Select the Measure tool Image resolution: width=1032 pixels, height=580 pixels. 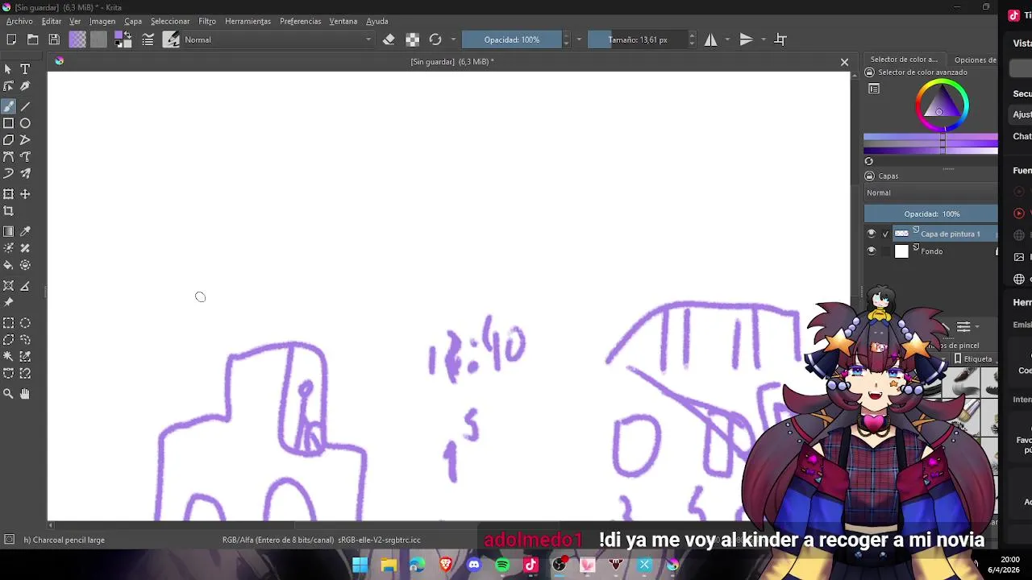point(25,286)
